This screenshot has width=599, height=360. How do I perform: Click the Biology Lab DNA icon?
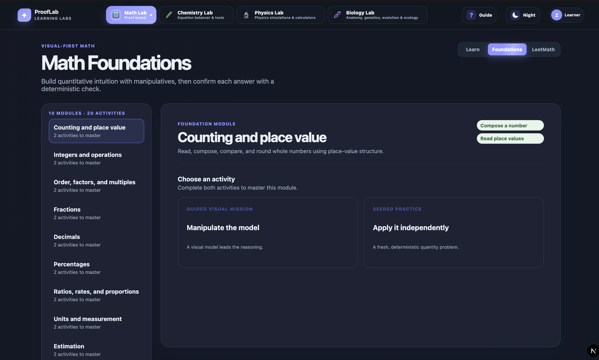[x=337, y=15]
